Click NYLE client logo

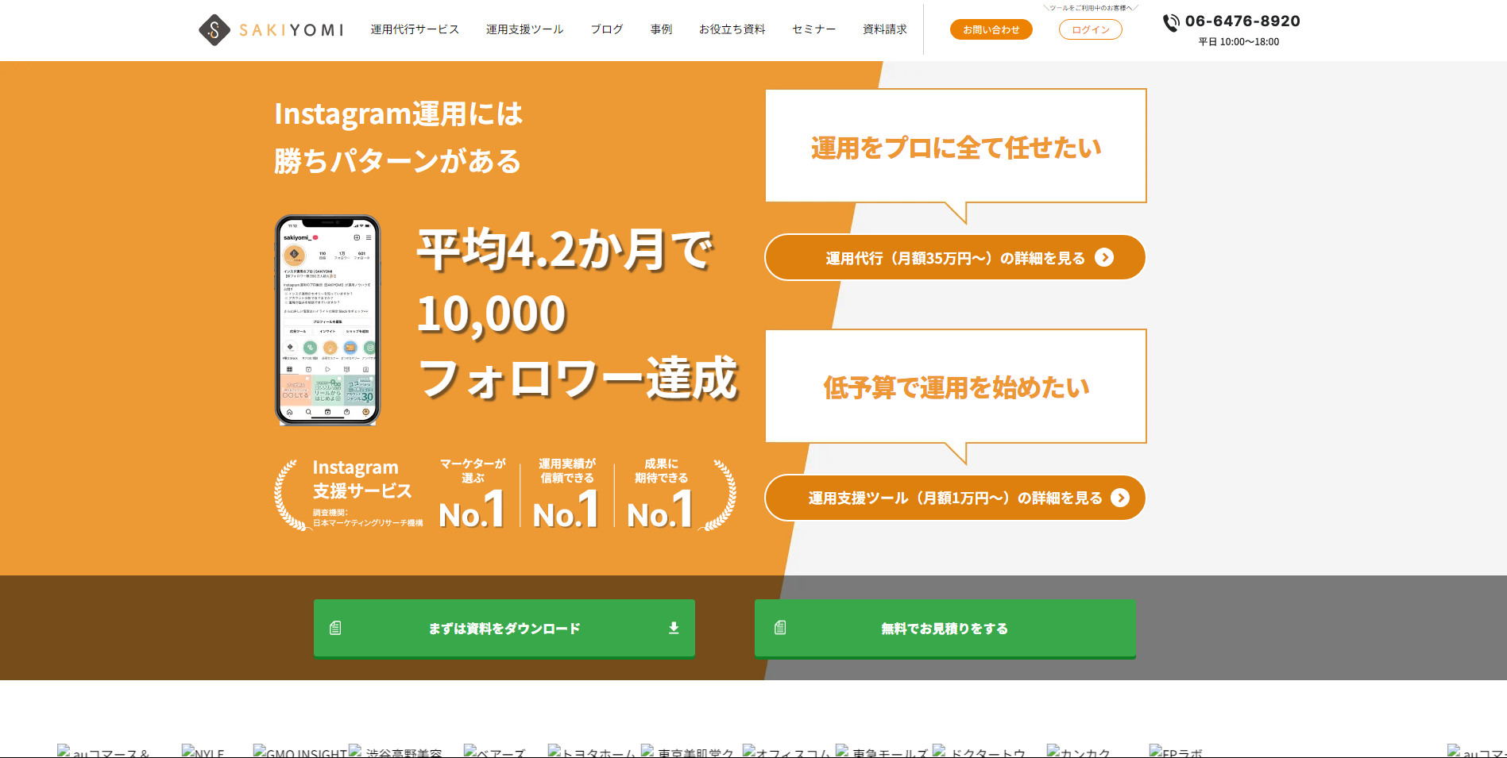[203, 752]
